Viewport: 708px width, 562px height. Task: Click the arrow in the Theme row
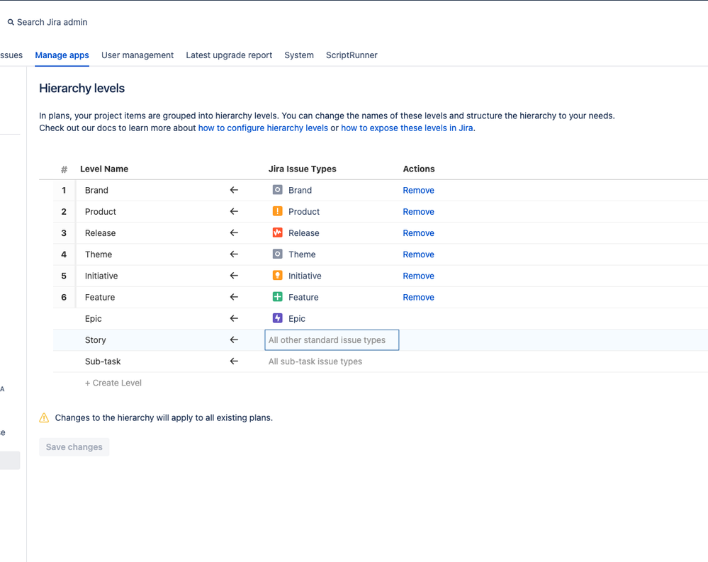coord(234,254)
